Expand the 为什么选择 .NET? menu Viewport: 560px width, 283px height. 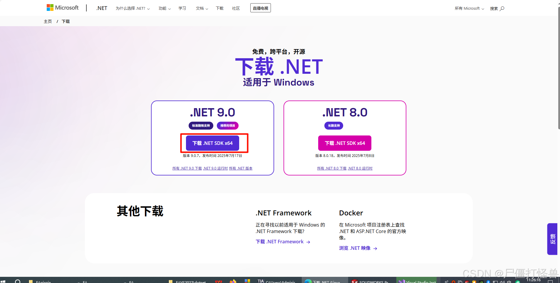click(x=133, y=8)
